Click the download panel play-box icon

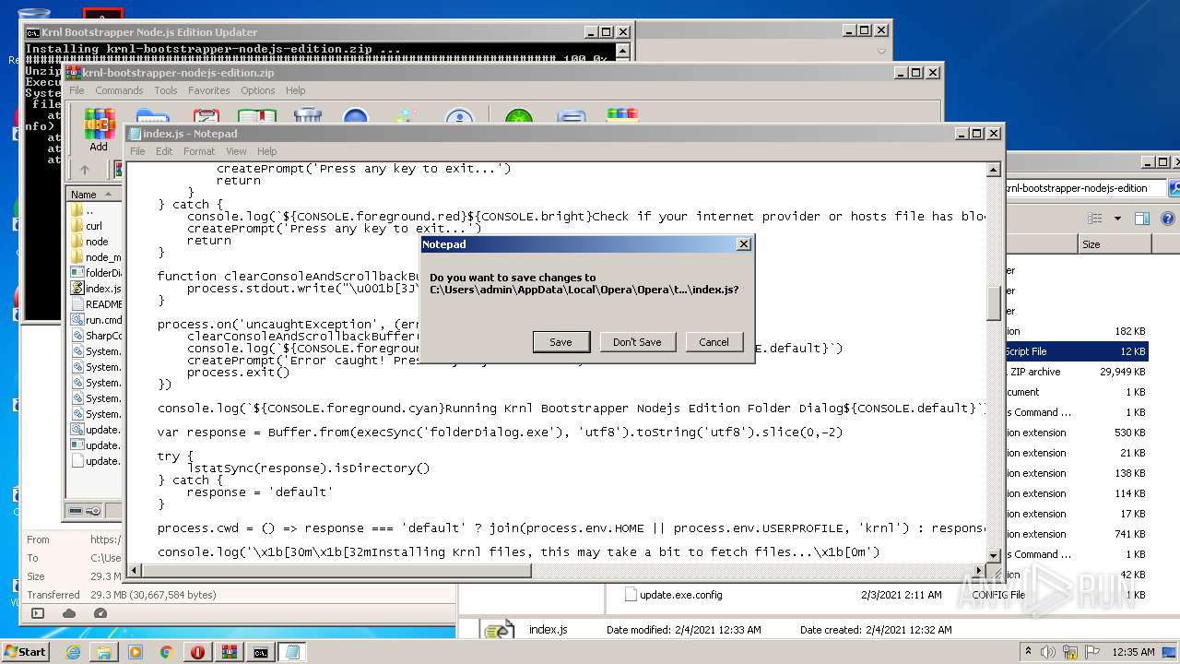38,613
